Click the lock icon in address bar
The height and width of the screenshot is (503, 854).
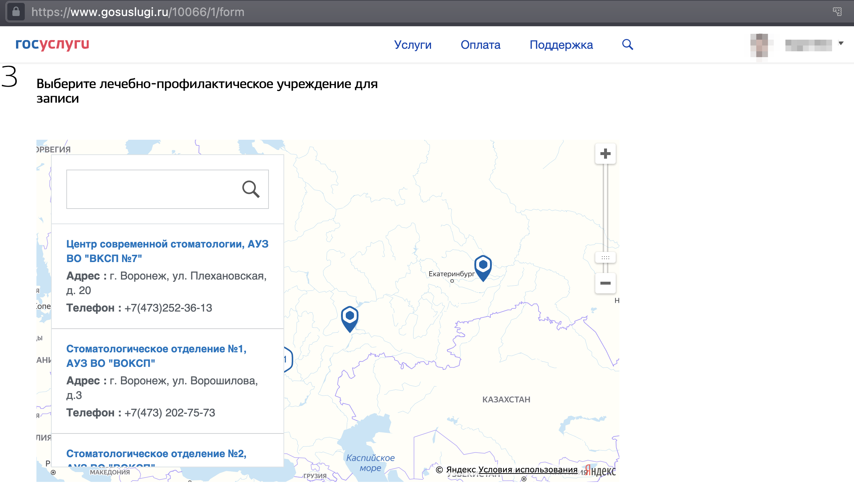tap(16, 12)
